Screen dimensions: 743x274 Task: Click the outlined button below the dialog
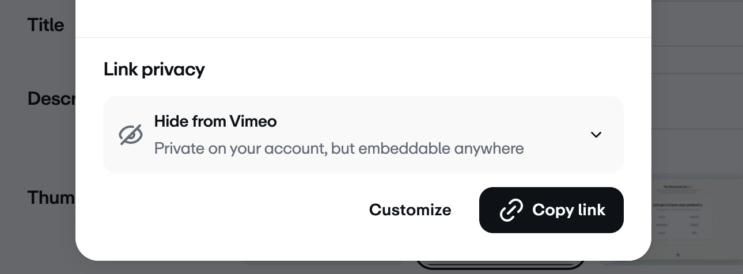tap(500, 265)
